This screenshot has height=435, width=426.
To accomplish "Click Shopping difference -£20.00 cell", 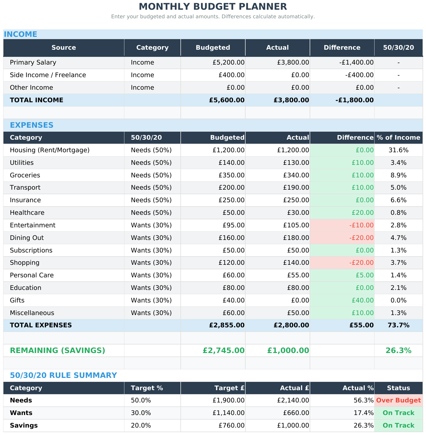I will click(x=342, y=263).
